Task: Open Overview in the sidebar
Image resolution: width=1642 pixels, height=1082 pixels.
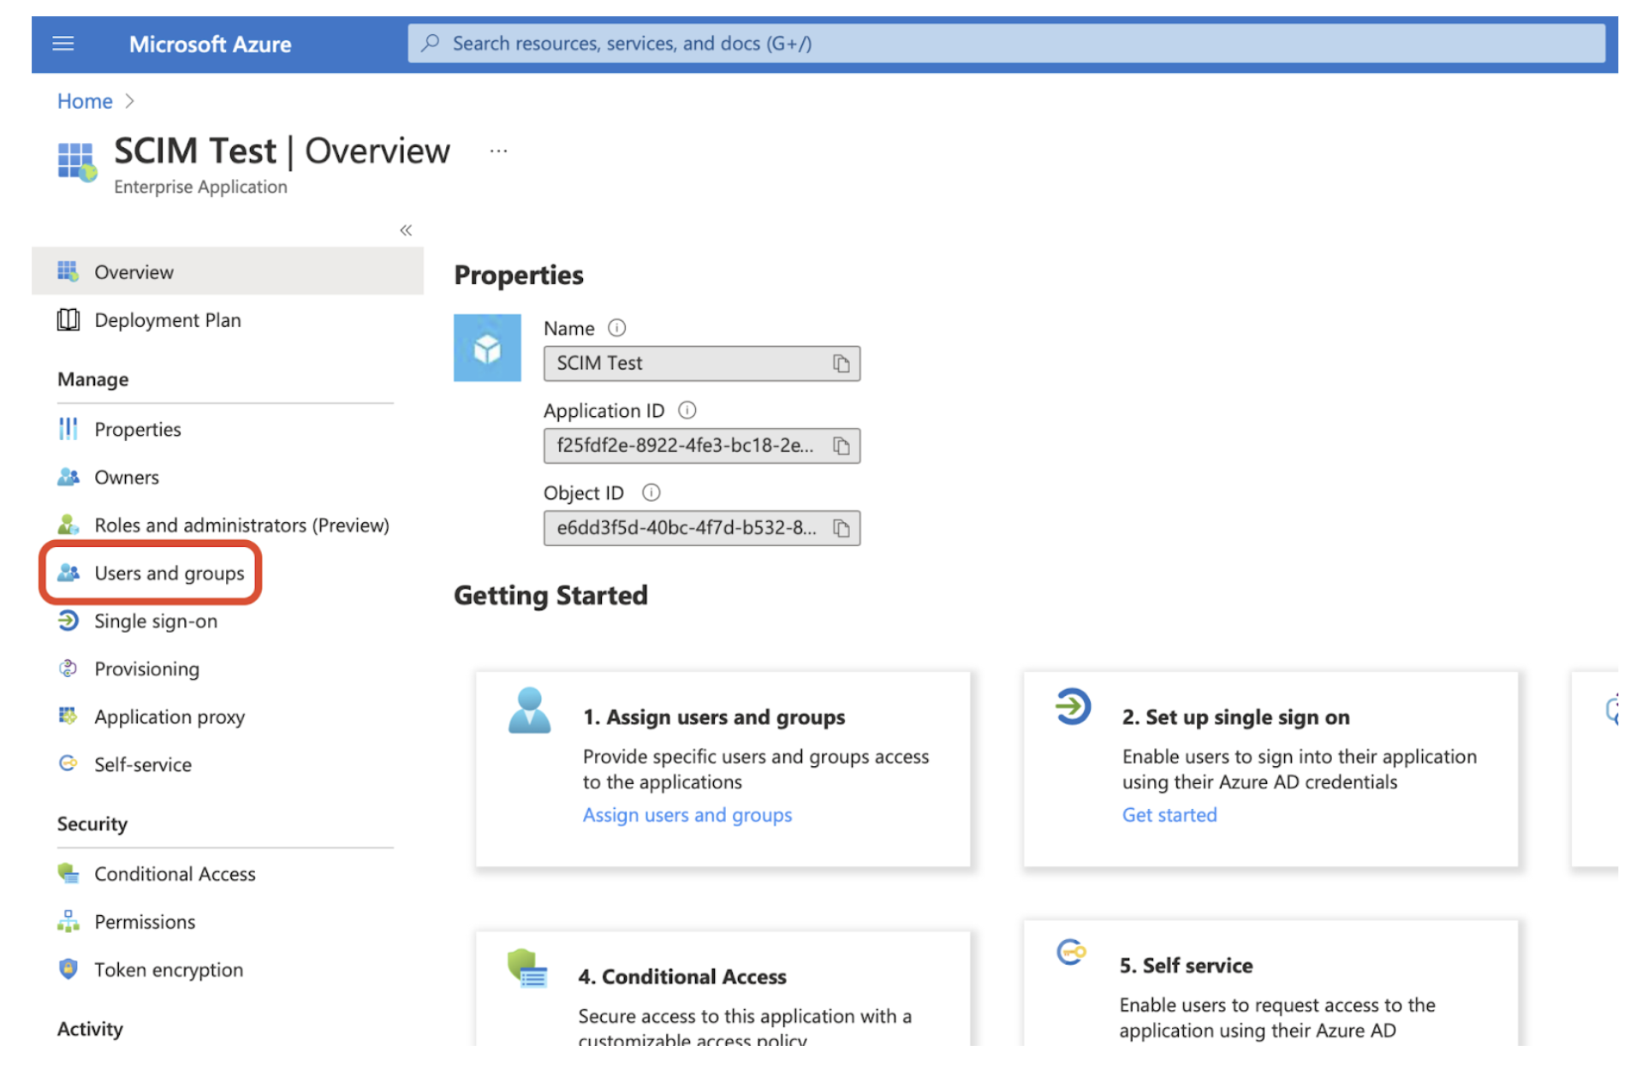Action: tap(228, 271)
